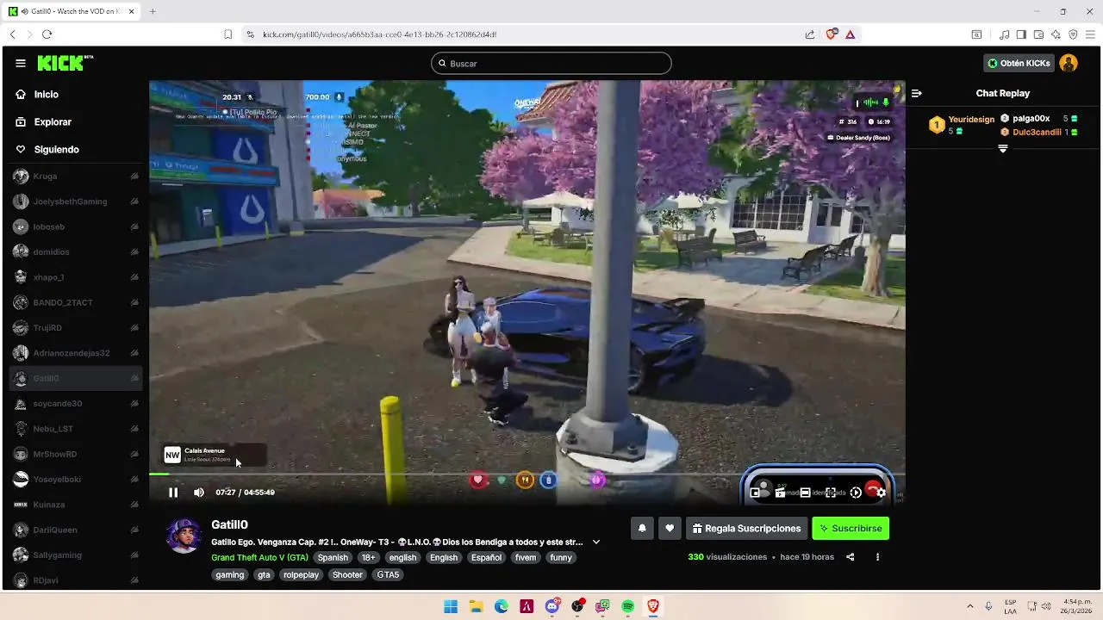Share page from address bar

tap(810, 34)
